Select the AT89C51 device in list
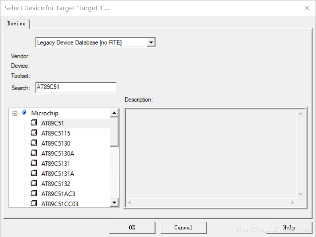 point(53,123)
